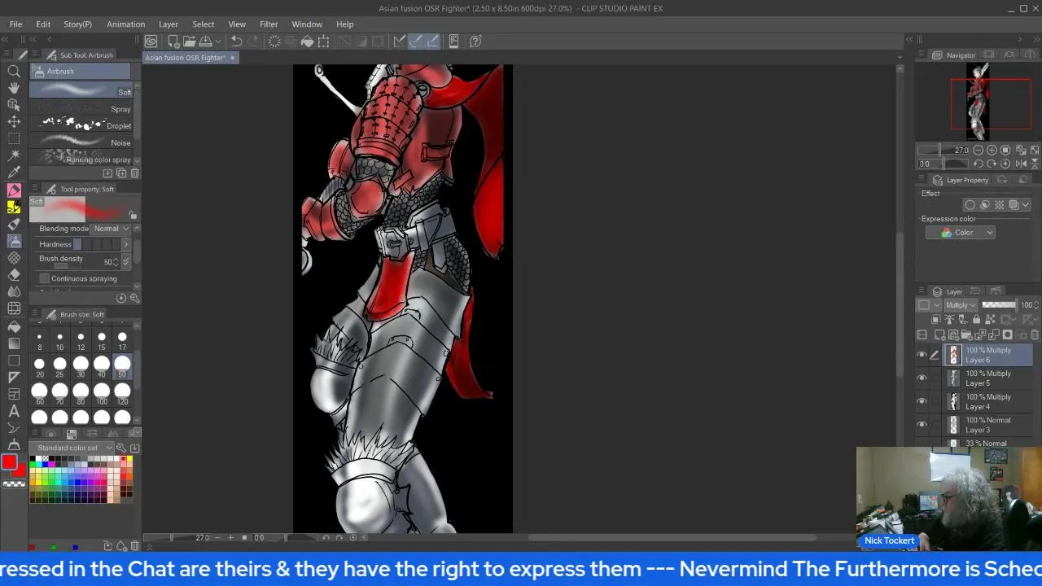The image size is (1042, 586).
Task: Toggle the tool property lock icon
Action: click(133, 215)
